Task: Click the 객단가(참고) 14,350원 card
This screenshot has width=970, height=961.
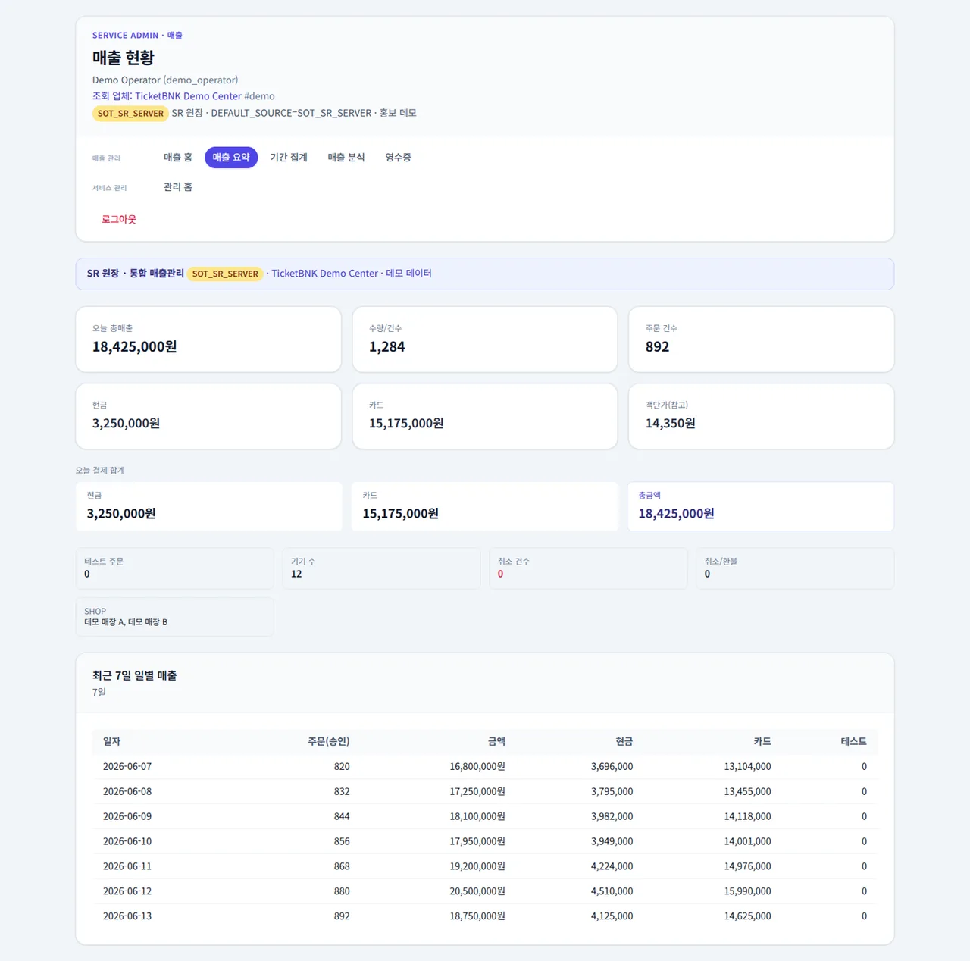Action: tap(762, 416)
